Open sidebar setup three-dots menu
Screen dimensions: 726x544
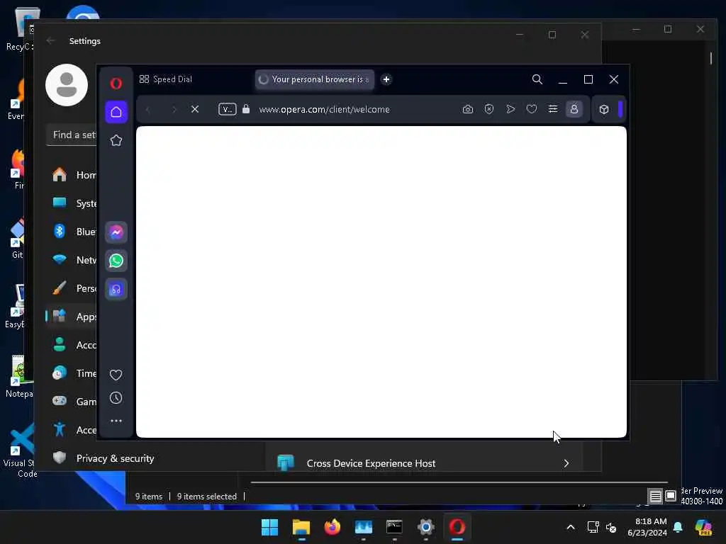[116, 421]
